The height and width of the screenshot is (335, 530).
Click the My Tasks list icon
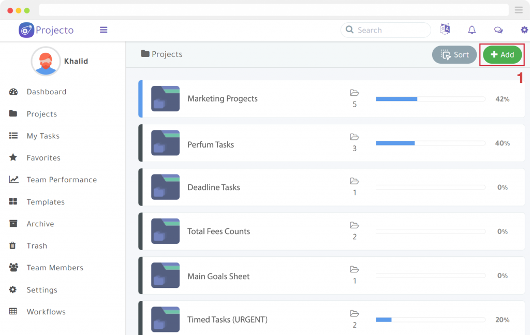coord(13,136)
